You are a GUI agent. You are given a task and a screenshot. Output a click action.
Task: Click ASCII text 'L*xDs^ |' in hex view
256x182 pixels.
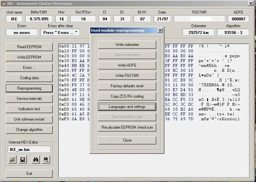[x=208, y=75]
